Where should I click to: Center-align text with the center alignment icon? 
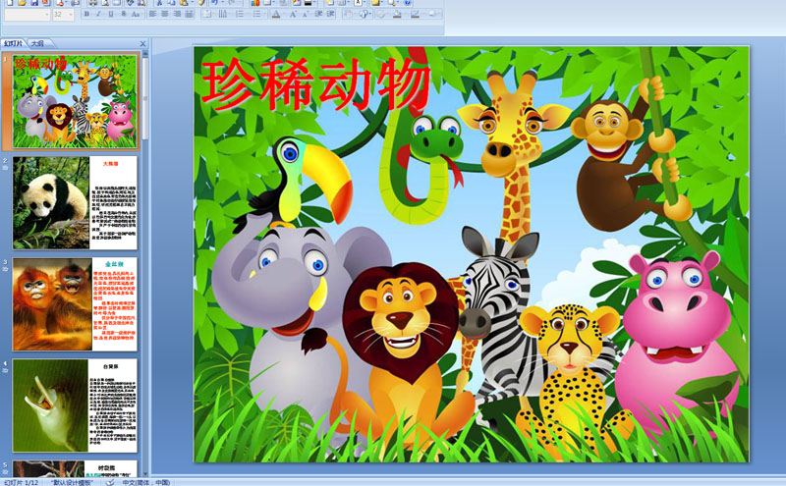(x=164, y=16)
